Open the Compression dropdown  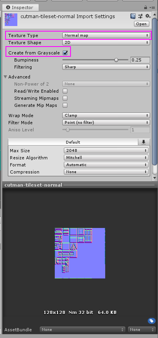click(x=106, y=172)
